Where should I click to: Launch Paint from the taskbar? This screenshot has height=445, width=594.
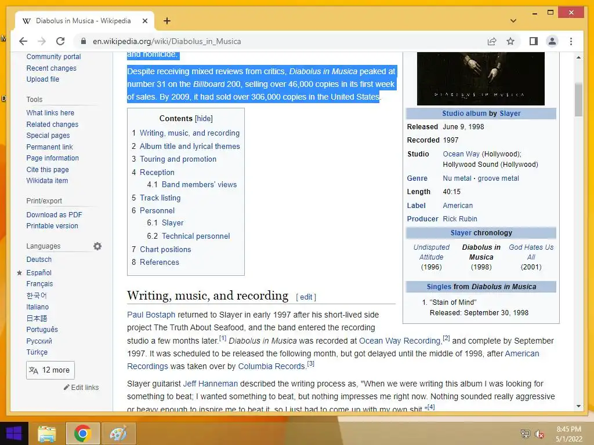(x=118, y=433)
